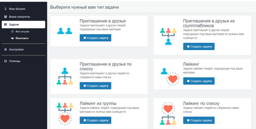This screenshot has width=256, height=129.
Task: Create task for Приглашения в друзья
Action: coord(95,38)
